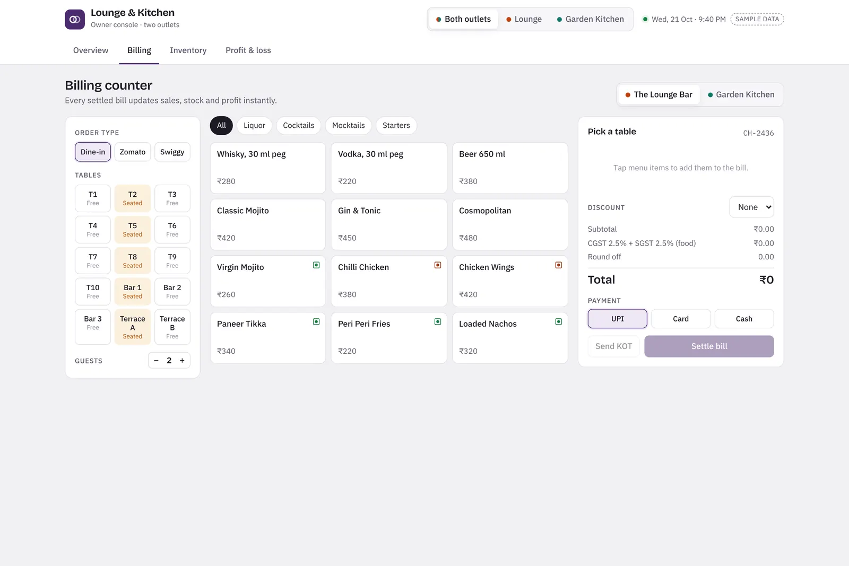Decrease guests with the minus button

156,361
